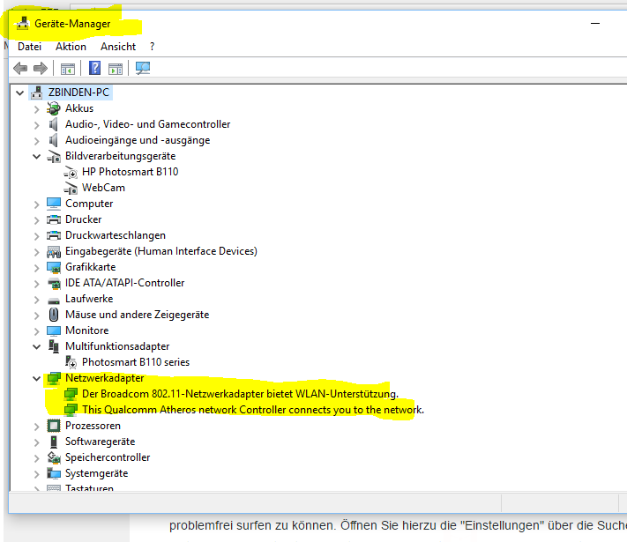The height and width of the screenshot is (542, 627).
Task: Click the Multifunktionsadapter icon
Action: click(54, 346)
